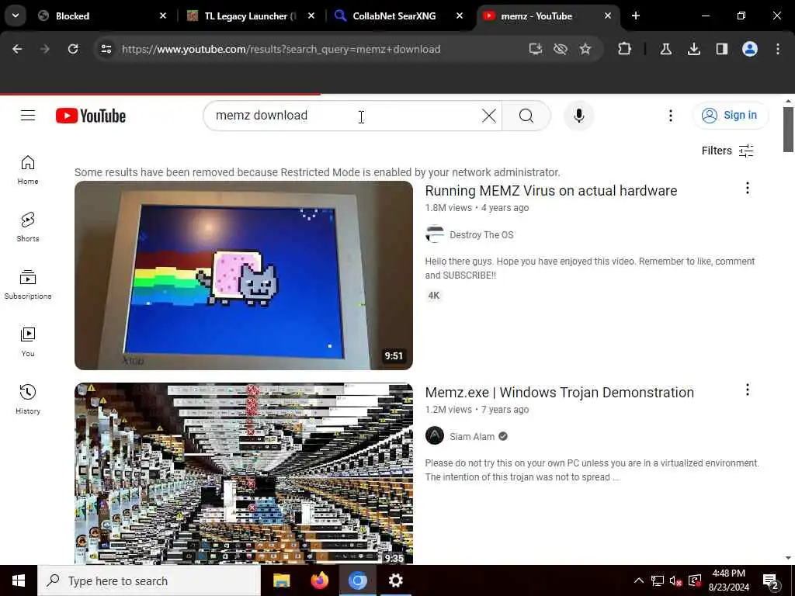Open the Windows Start menu
Screen dimensions: 795x596
19,580
